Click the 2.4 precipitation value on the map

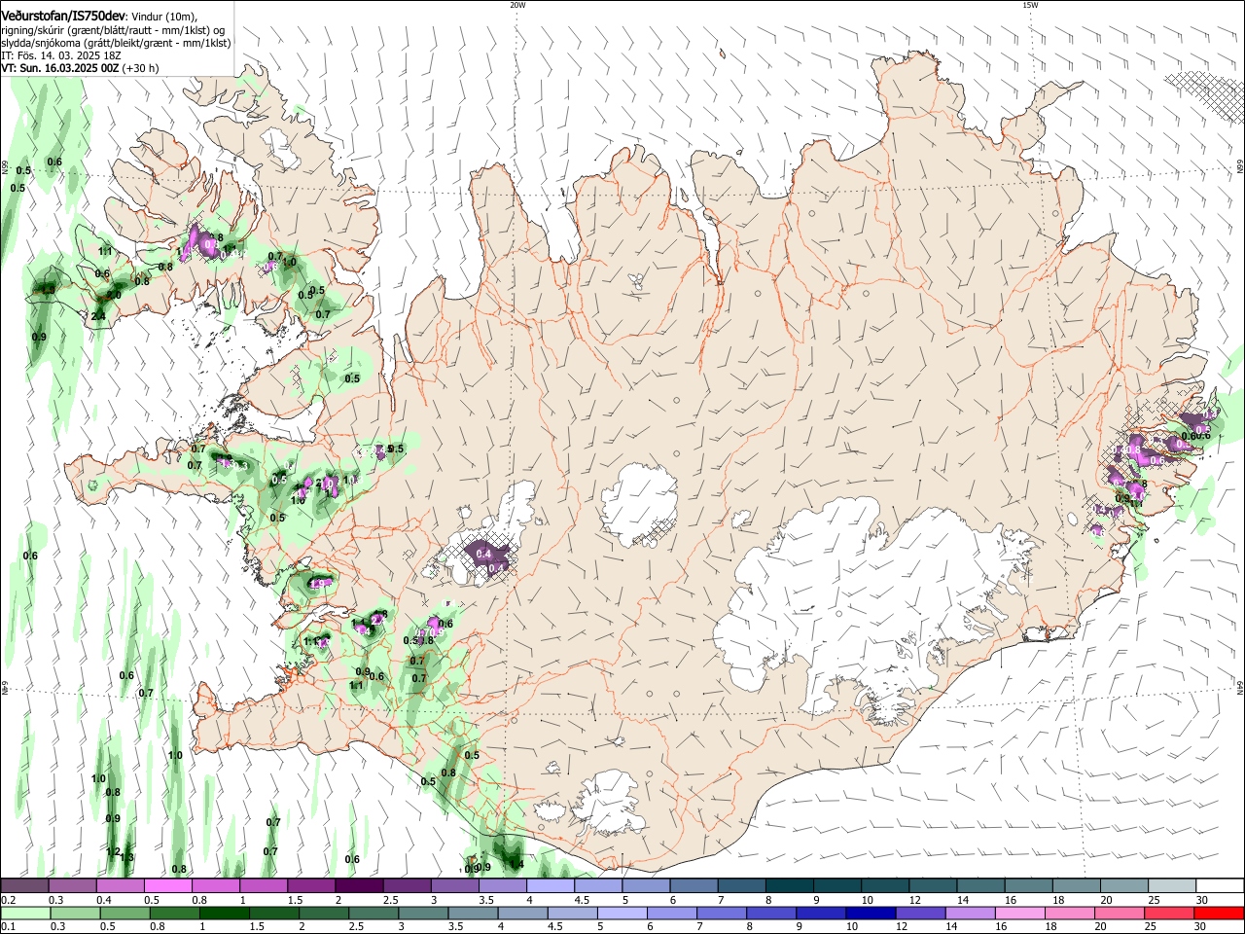pyautogui.click(x=98, y=316)
